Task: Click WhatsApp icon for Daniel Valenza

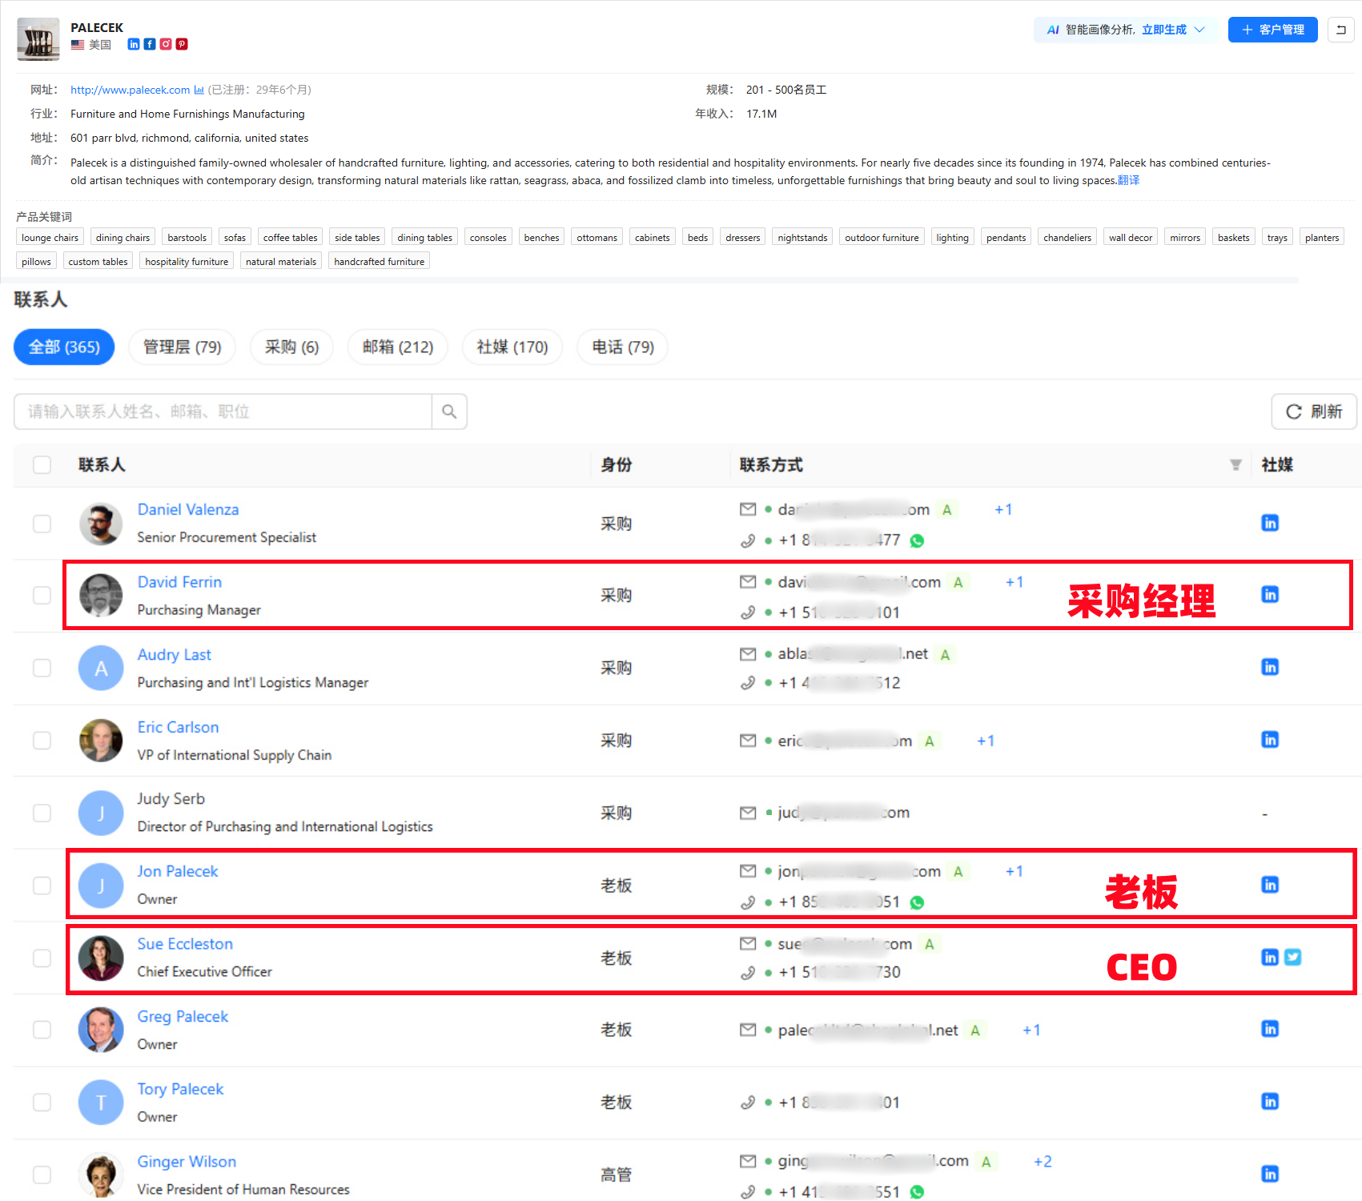Action: pos(918,541)
